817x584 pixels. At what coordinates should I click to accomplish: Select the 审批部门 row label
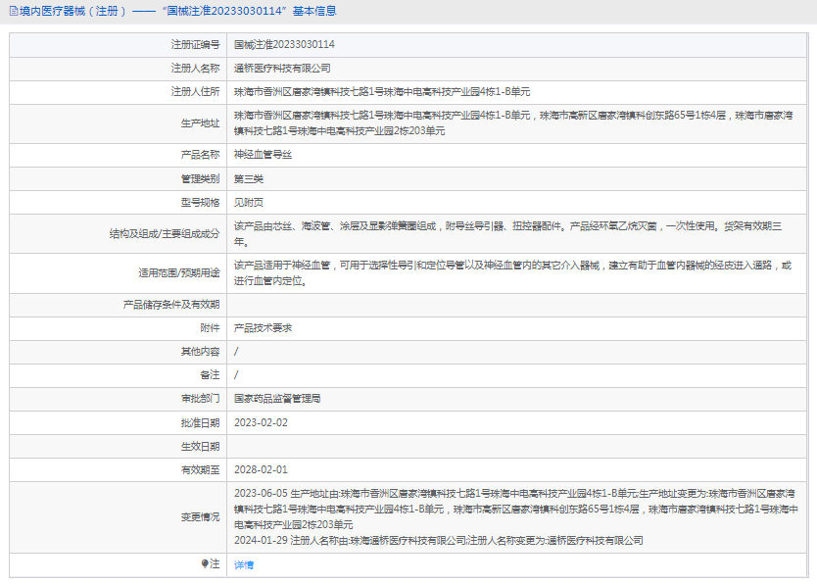coord(200,399)
